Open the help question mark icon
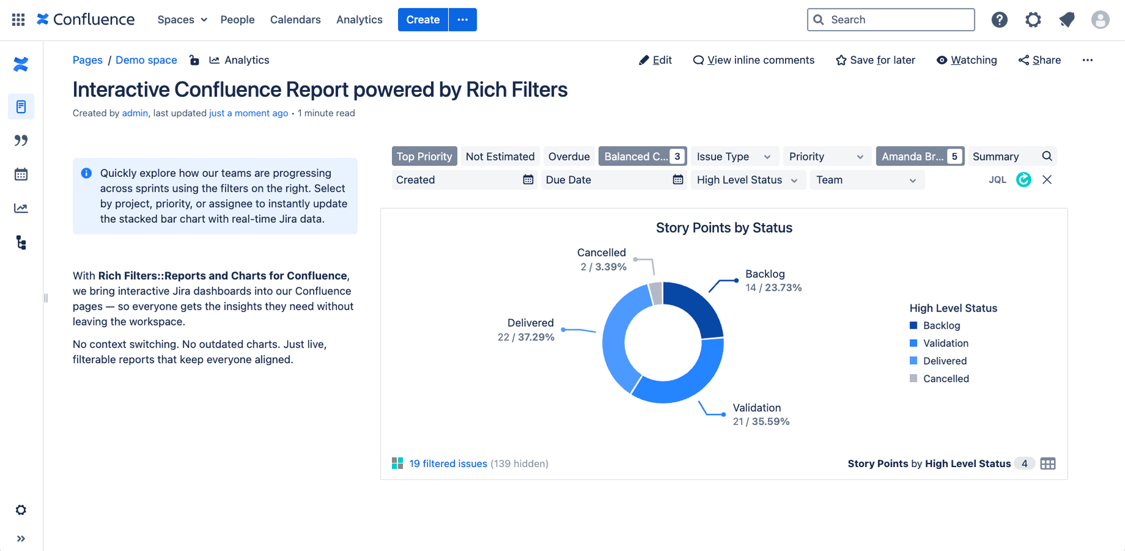This screenshot has width=1125, height=551. coord(999,20)
